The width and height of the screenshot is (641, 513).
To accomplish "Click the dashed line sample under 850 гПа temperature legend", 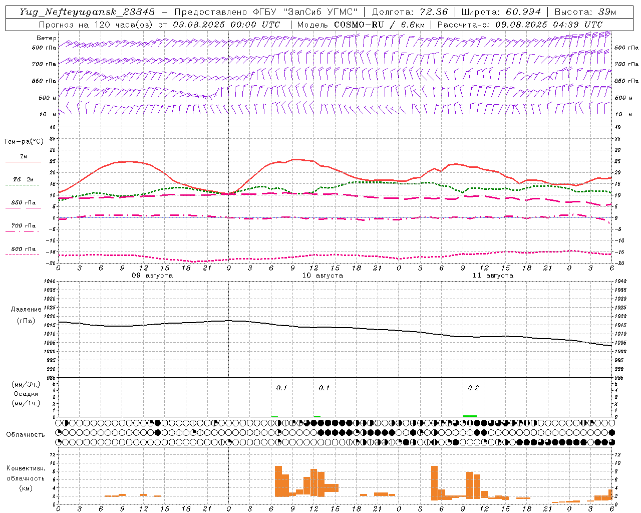I will coord(23,208).
